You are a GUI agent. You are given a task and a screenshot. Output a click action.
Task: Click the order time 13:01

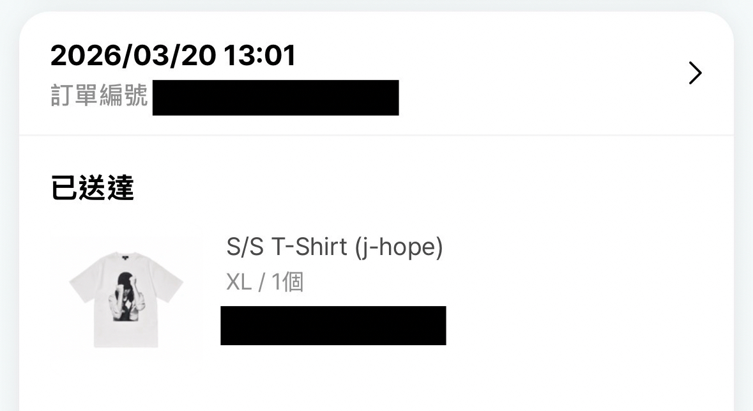(x=260, y=56)
